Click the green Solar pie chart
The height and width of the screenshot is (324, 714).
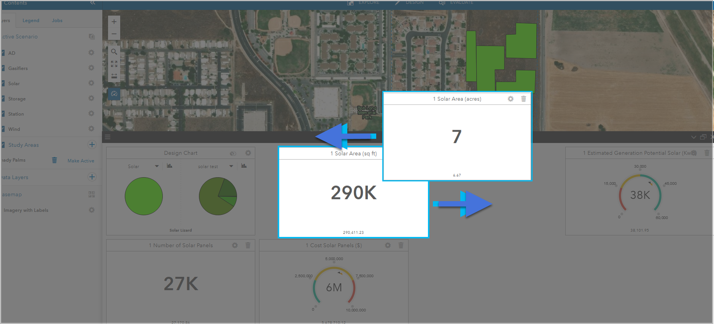[x=144, y=196]
